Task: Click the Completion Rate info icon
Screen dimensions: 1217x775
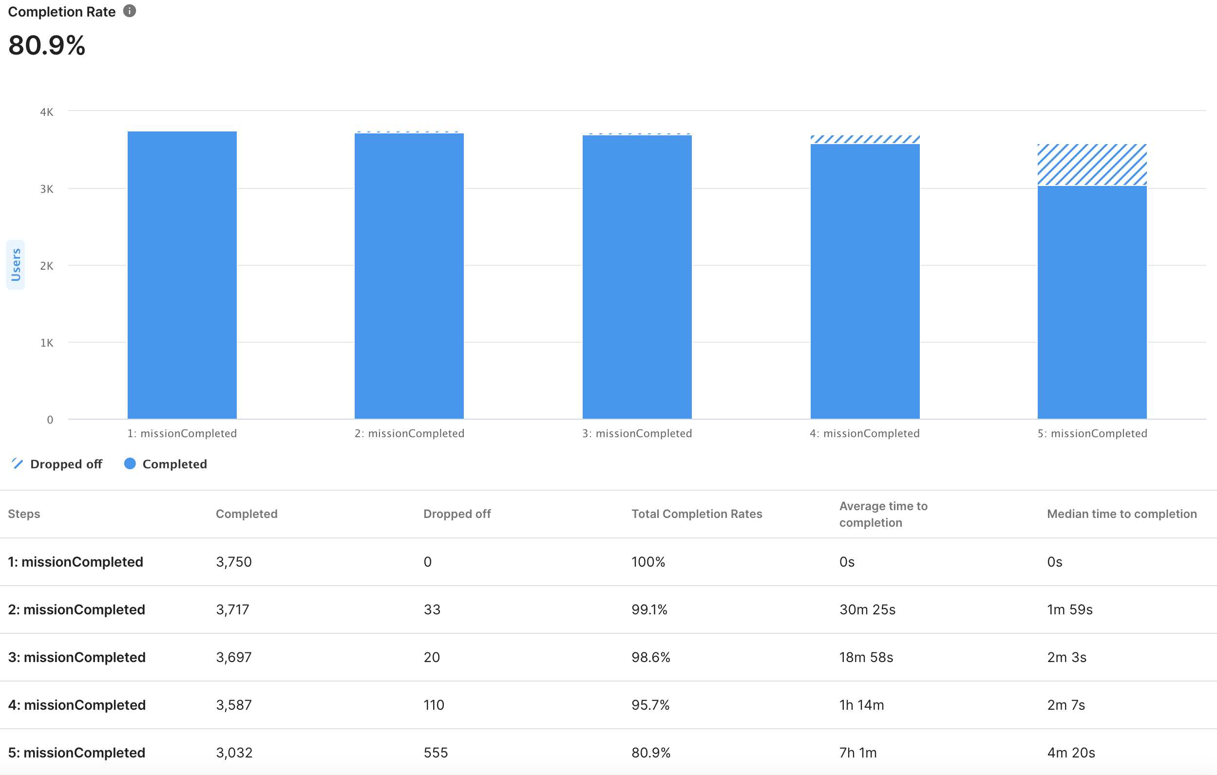Action: pyautogui.click(x=130, y=11)
